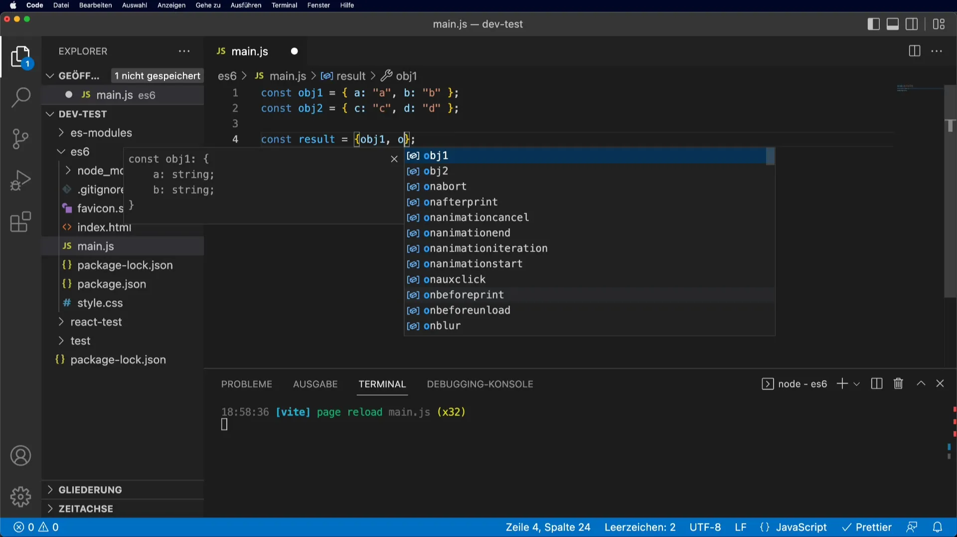
Task: Open the notifications bell in status bar
Action: 938,527
